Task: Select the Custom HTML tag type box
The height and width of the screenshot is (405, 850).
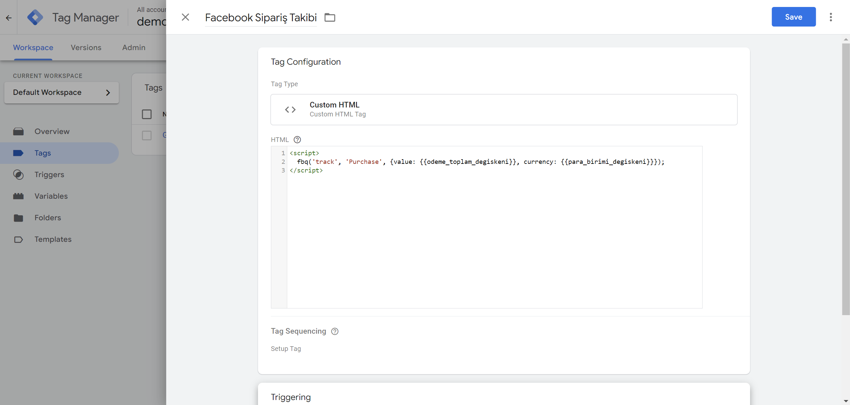Action: click(504, 109)
